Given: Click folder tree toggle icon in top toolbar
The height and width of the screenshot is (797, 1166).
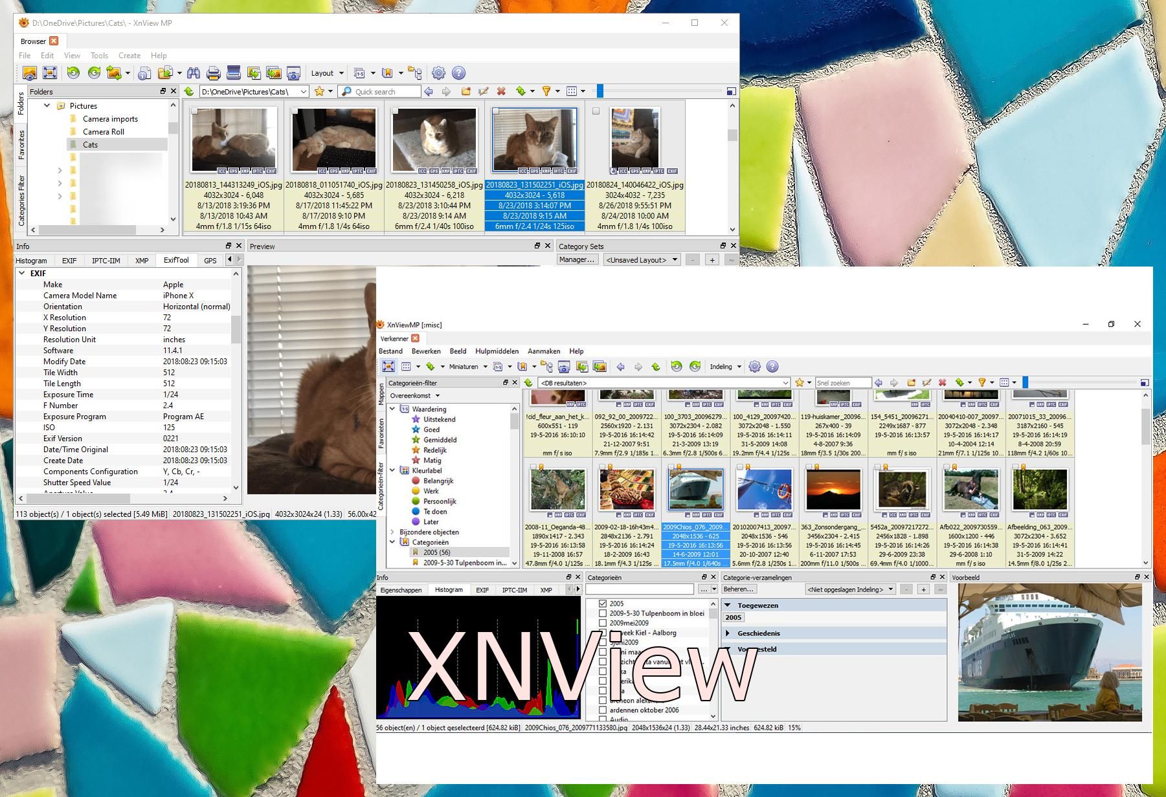Looking at the screenshot, I should (x=415, y=73).
